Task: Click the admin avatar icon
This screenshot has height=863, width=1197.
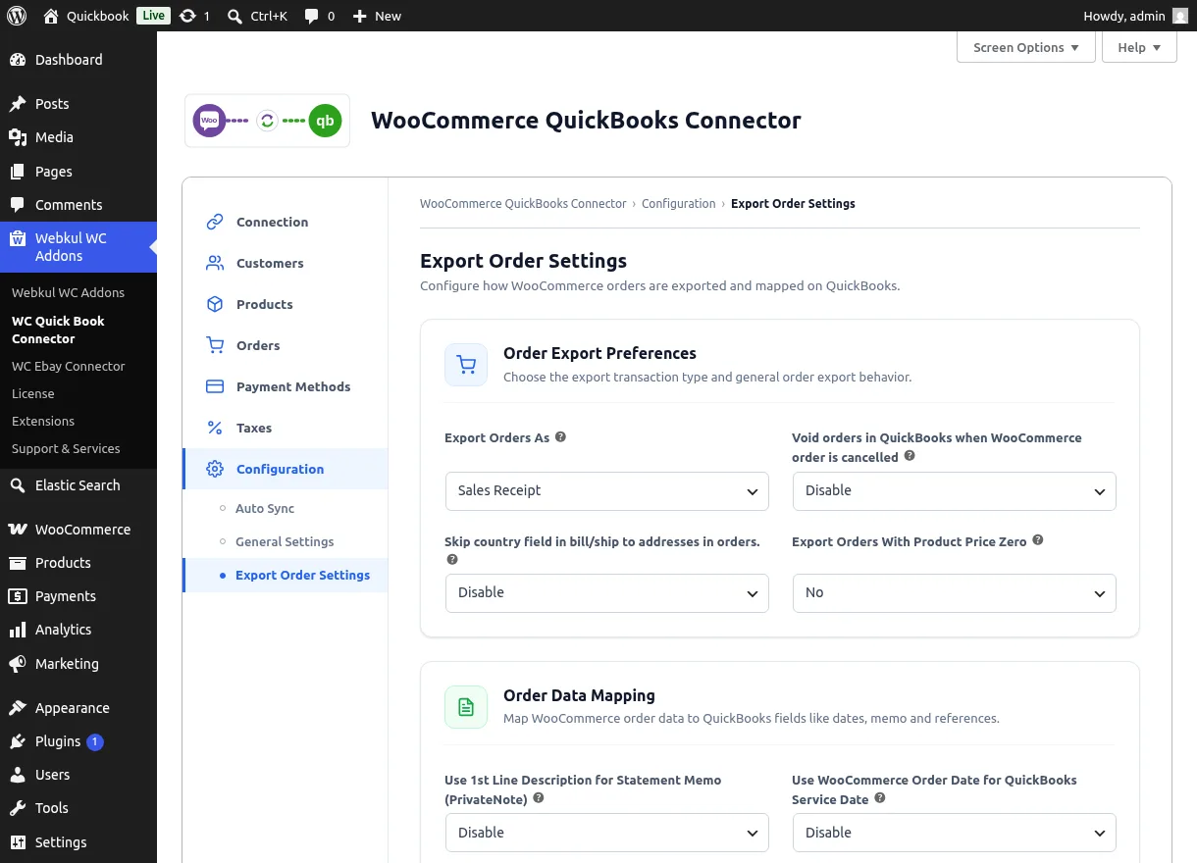Action: [1179, 16]
